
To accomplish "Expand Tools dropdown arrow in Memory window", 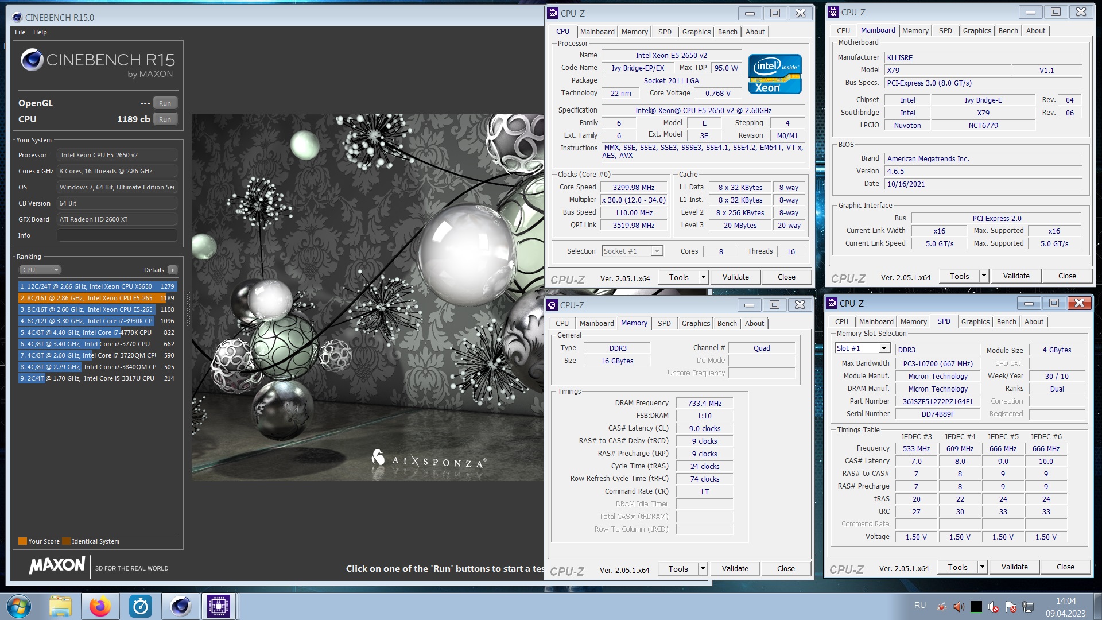I will pyautogui.click(x=703, y=569).
